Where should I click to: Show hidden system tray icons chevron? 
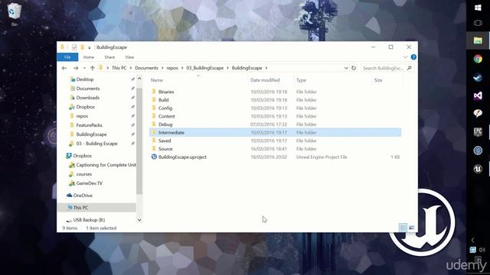point(473,240)
